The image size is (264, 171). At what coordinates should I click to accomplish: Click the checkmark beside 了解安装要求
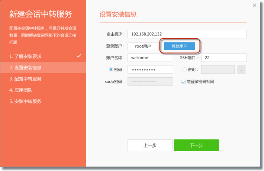pyautogui.click(x=79, y=56)
